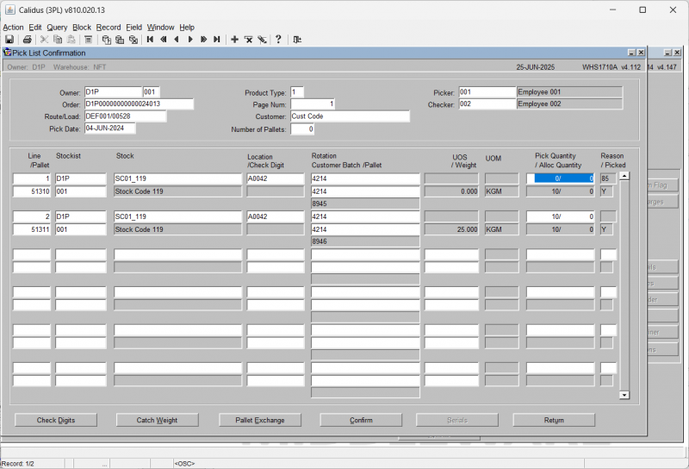The height and width of the screenshot is (469, 689).
Task: Click the Execute Query toolbar icon
Action: [x=120, y=40]
